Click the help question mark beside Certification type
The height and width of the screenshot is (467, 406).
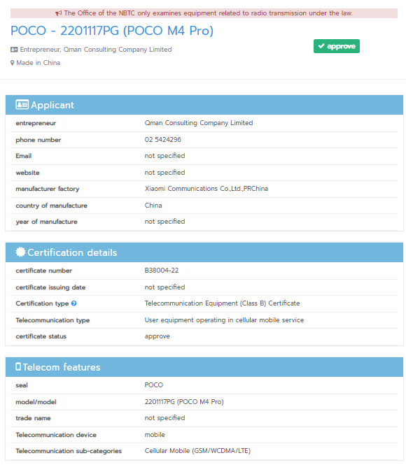point(74,303)
